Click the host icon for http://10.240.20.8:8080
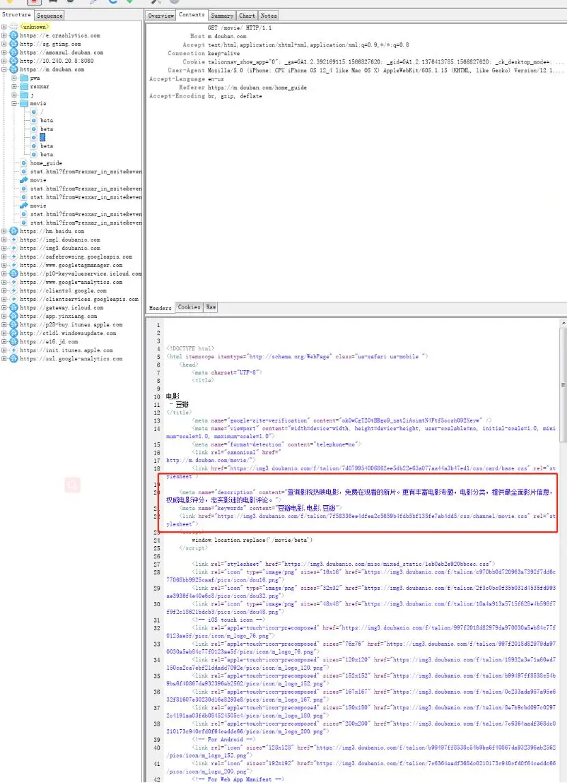Viewport: 567px width, 783px height. tap(14, 61)
